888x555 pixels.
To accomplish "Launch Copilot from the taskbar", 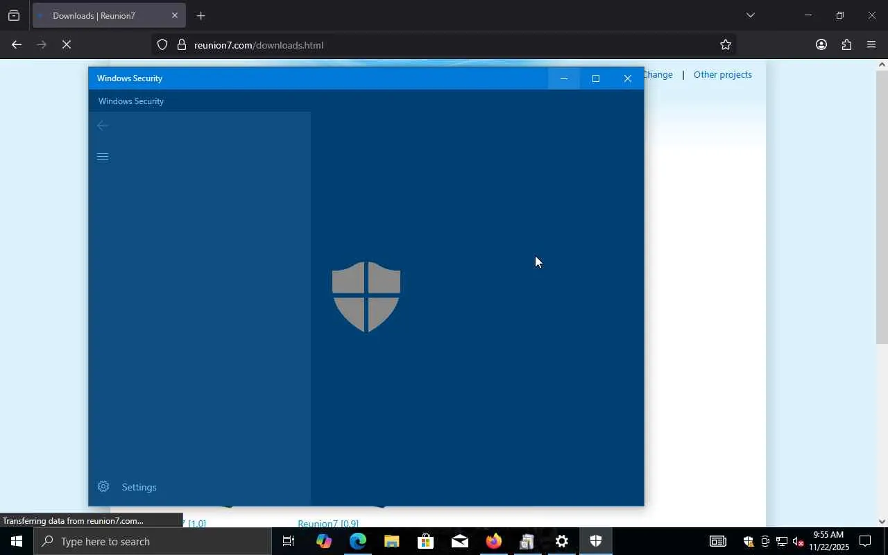I will pyautogui.click(x=323, y=541).
